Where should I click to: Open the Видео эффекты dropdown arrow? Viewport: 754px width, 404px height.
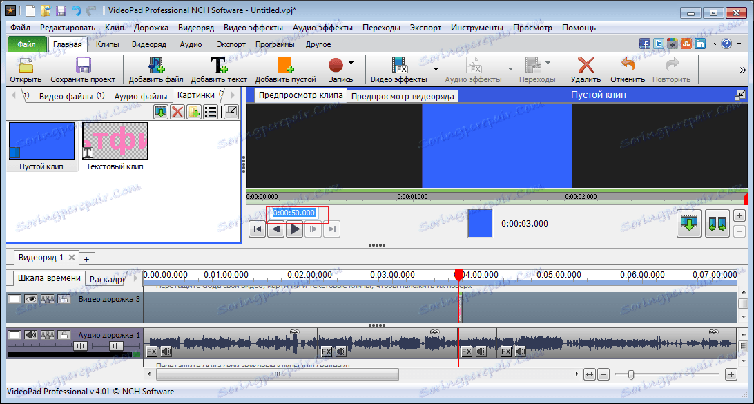click(436, 69)
